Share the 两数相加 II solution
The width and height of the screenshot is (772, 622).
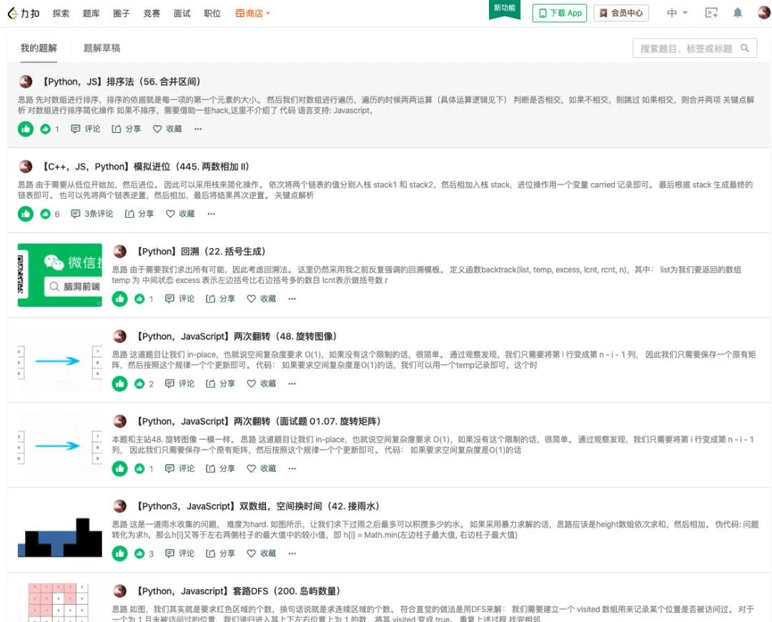139,214
